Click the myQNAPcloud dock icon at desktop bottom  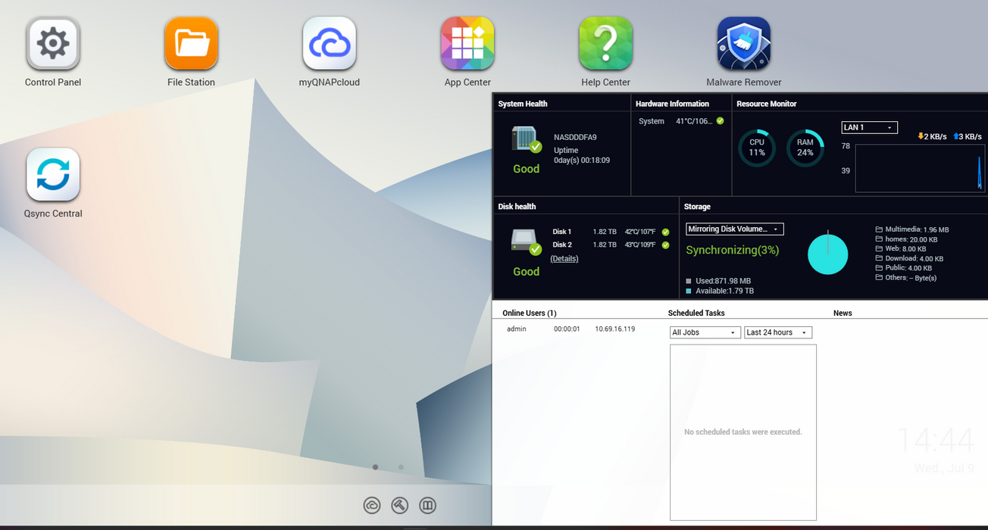click(371, 505)
